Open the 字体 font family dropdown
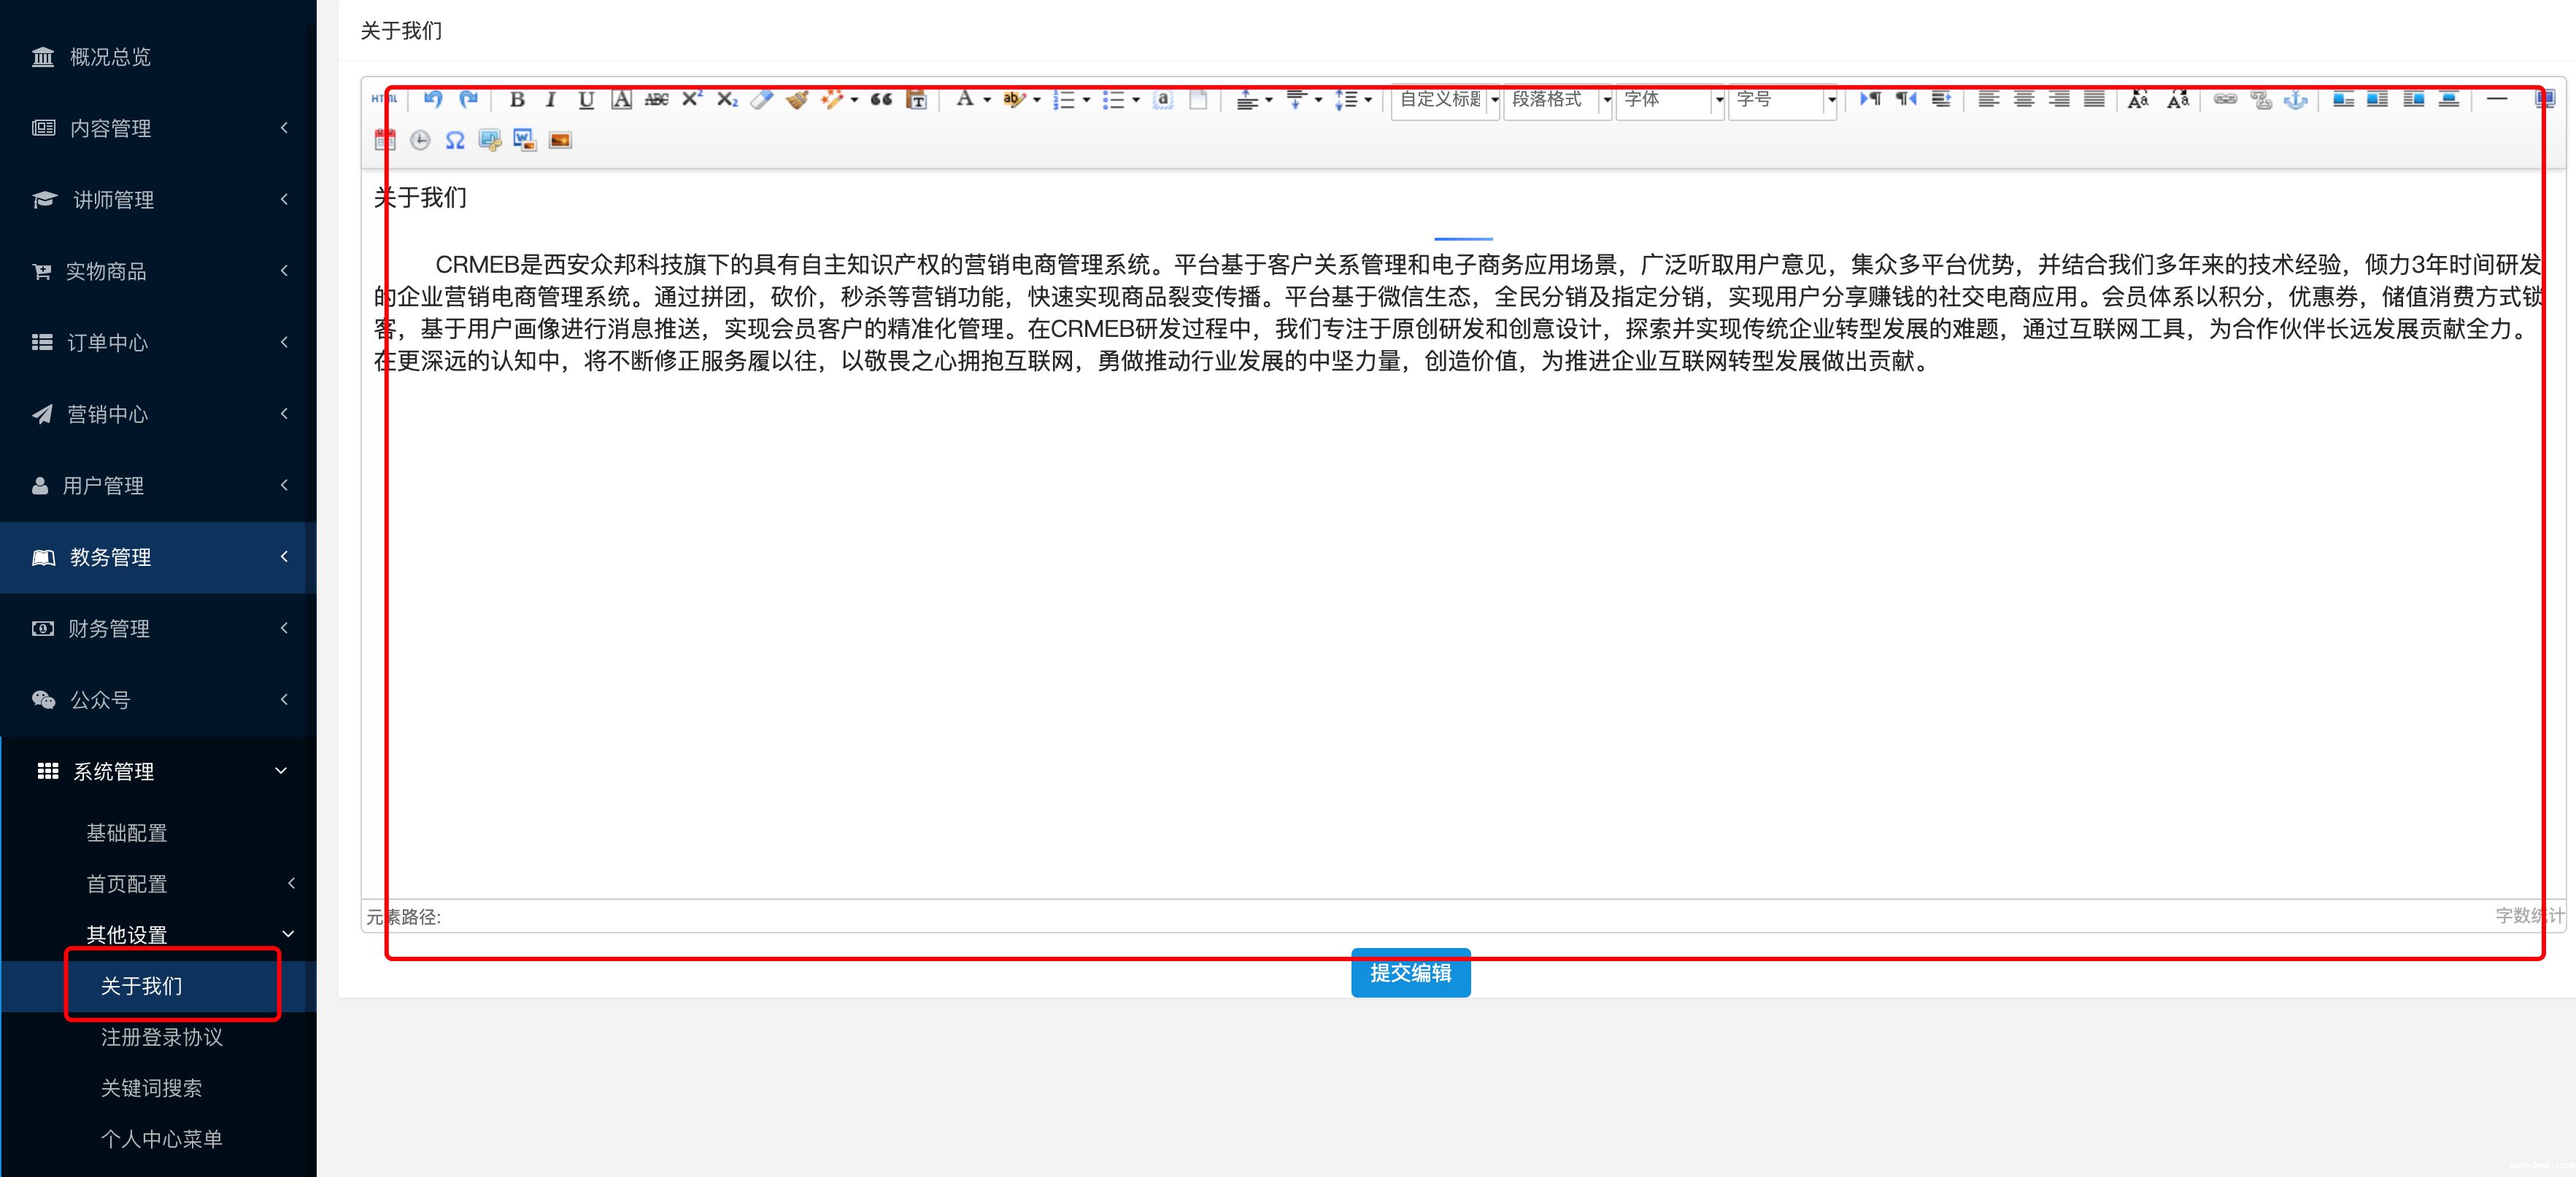 tap(1669, 99)
